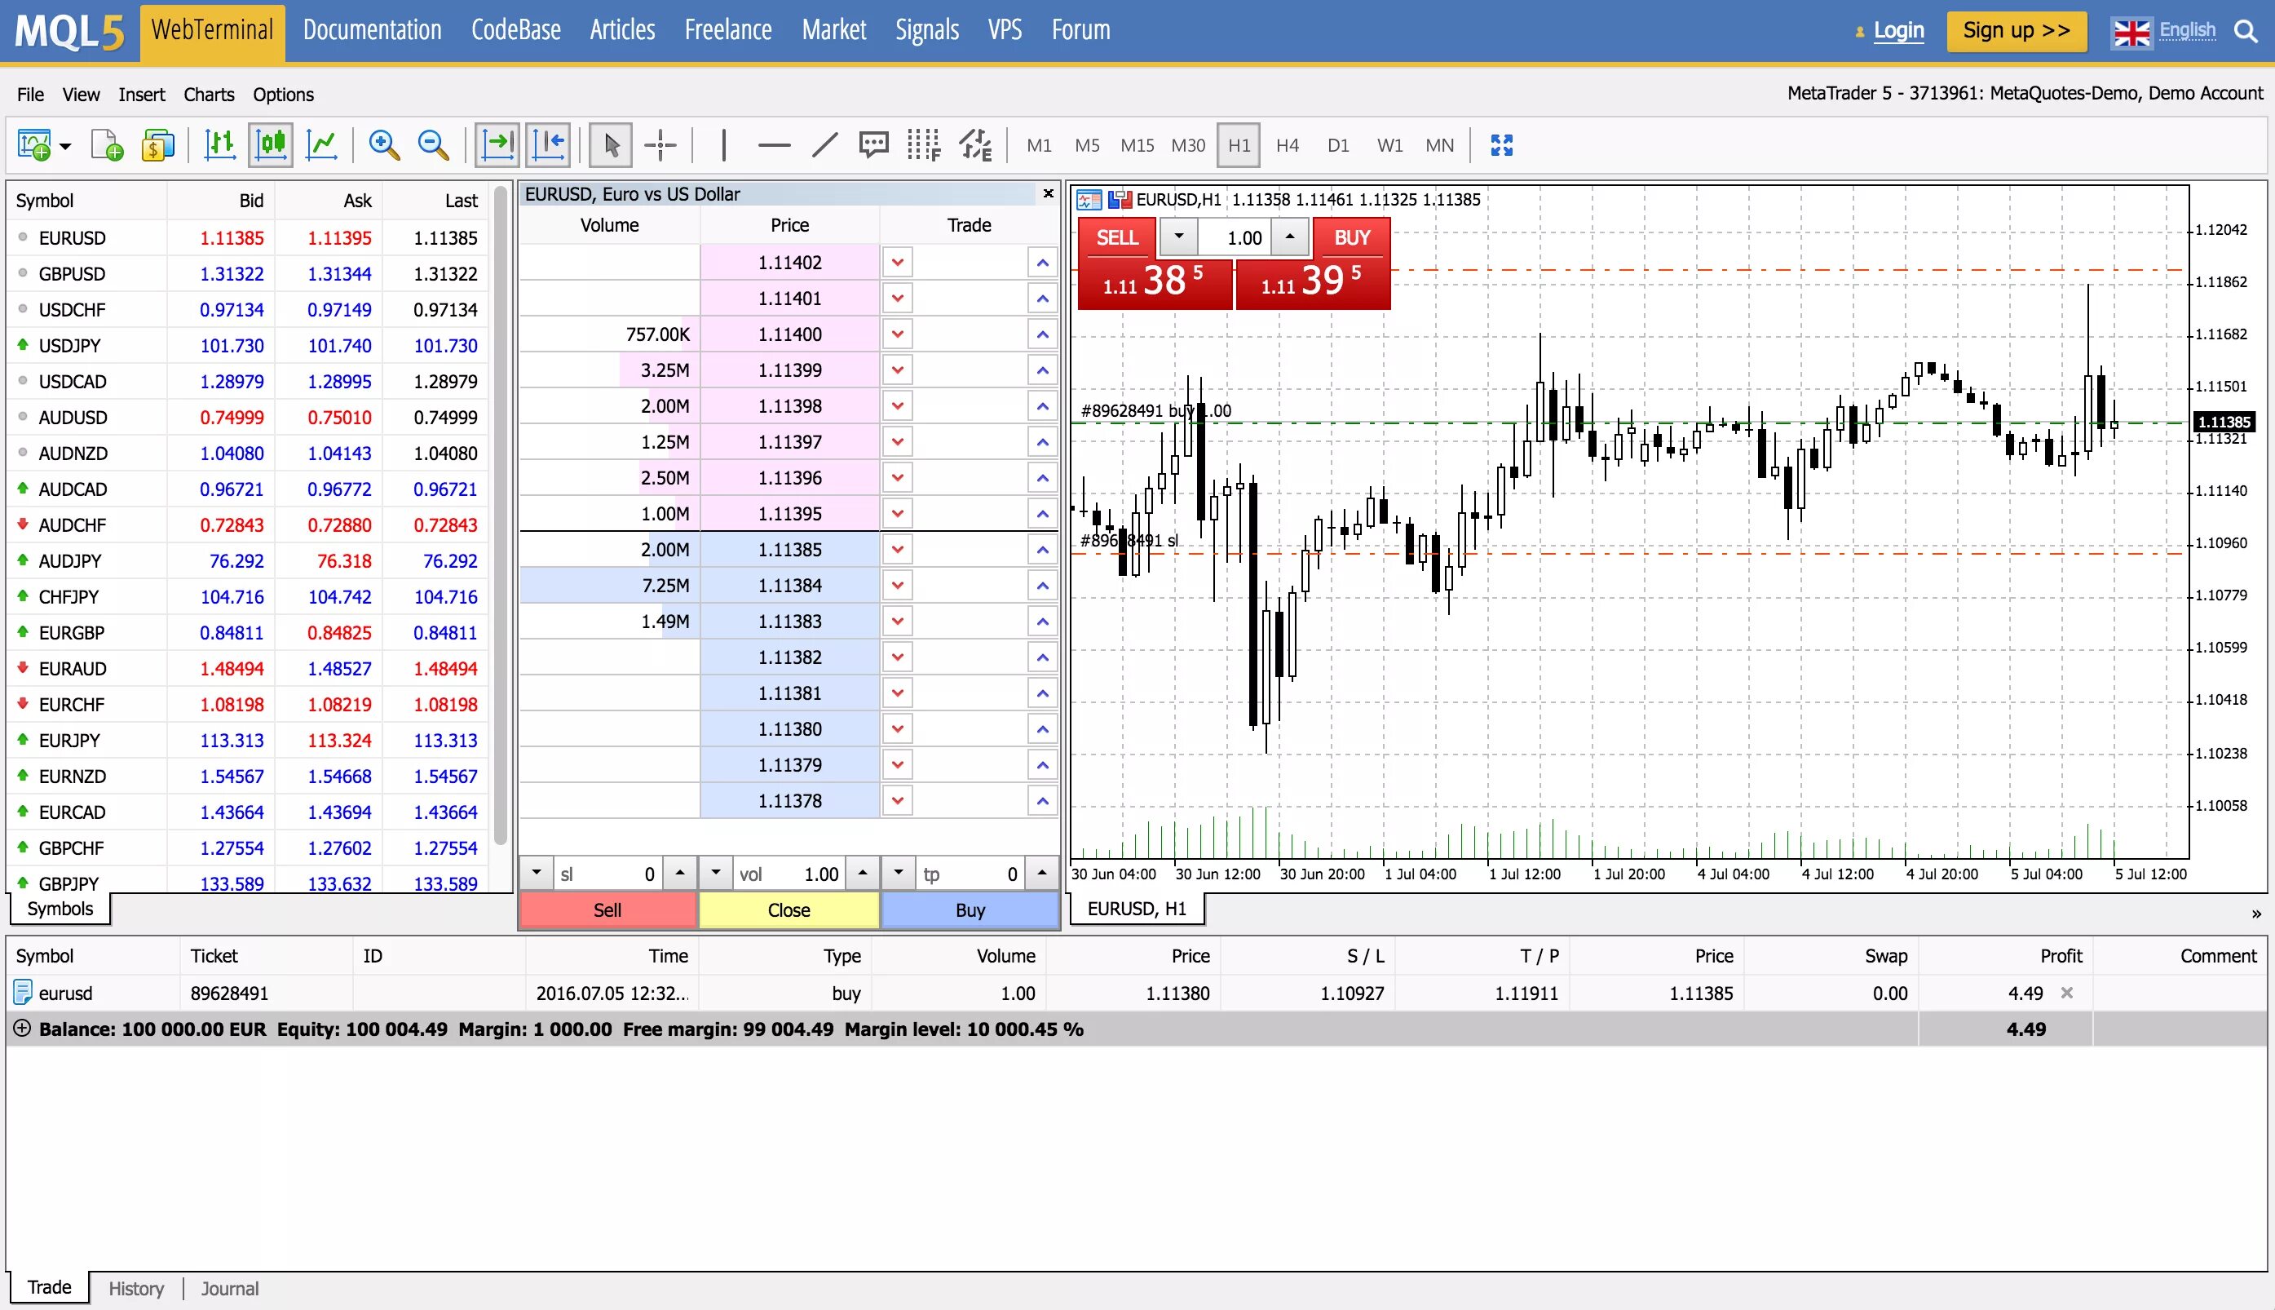Click sell arrow at price 1.11402
The height and width of the screenshot is (1310, 2275).
coord(898,263)
